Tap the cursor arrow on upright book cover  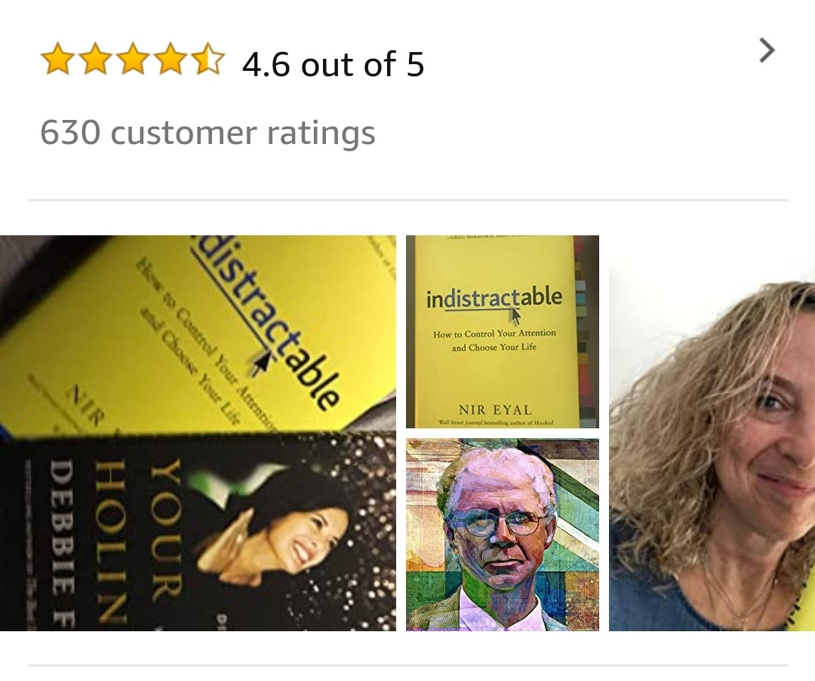[x=515, y=314]
